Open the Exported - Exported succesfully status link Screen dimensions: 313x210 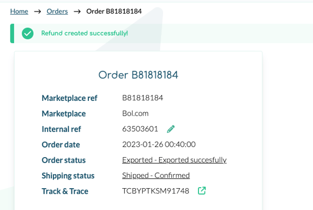click(174, 160)
